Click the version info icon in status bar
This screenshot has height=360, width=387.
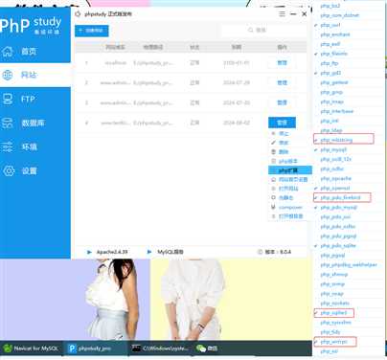[260, 252]
